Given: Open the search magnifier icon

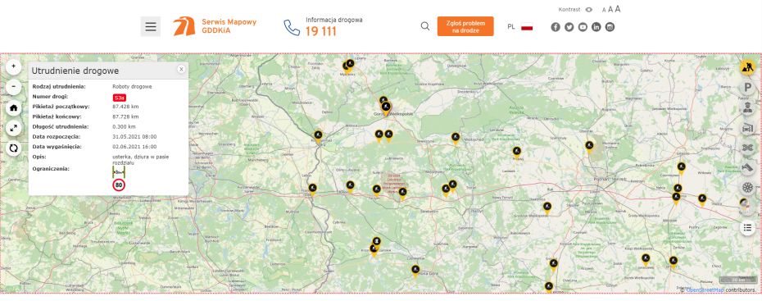Looking at the screenshot, I should 425,26.
